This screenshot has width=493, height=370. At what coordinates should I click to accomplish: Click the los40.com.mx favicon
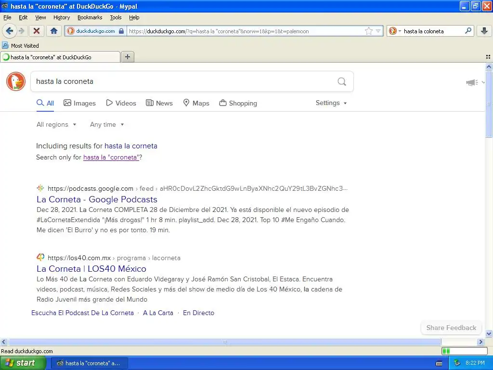point(40,257)
